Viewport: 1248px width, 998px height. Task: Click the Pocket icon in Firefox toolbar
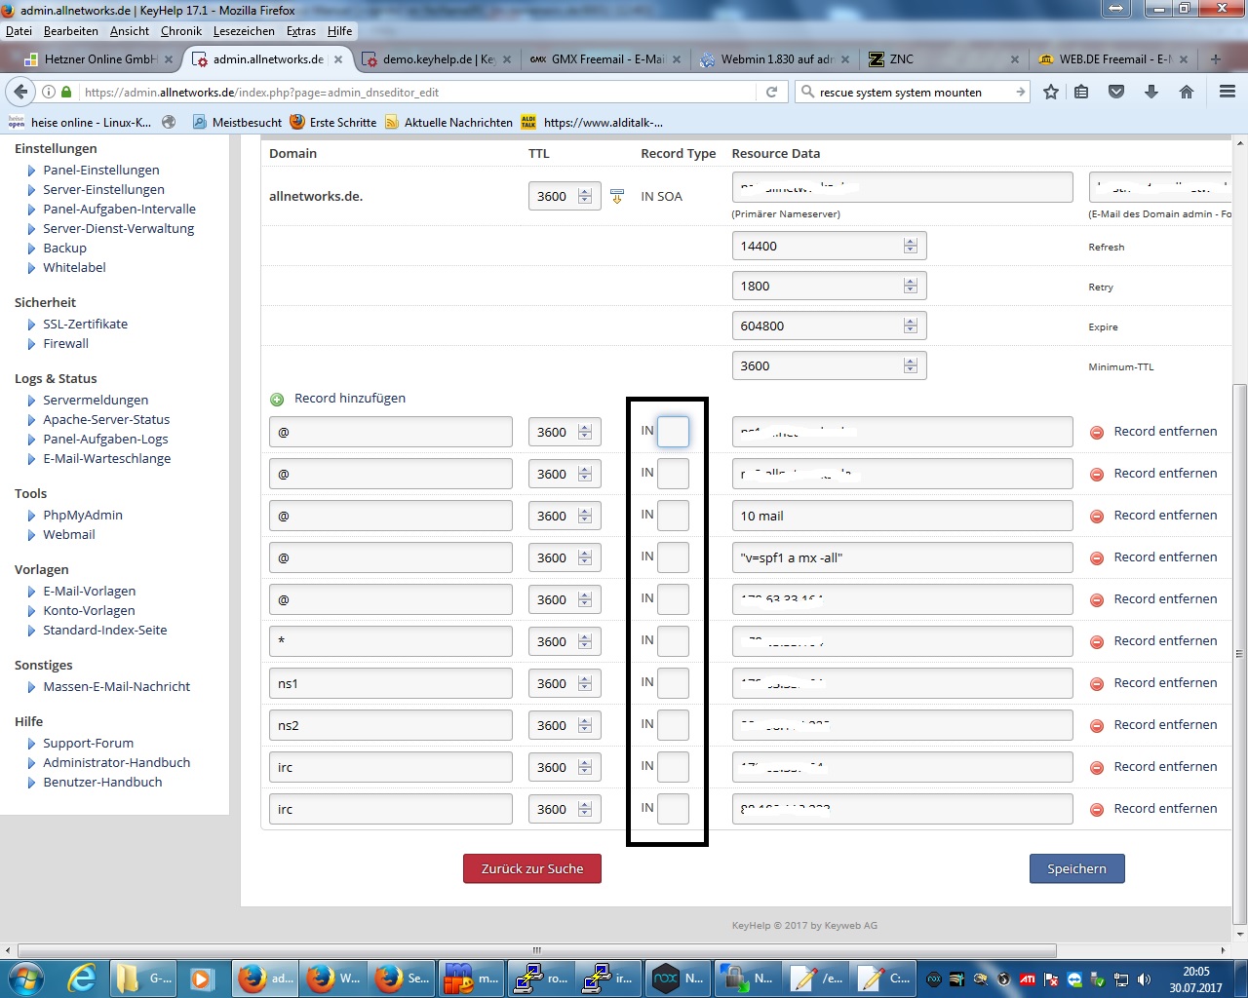[x=1116, y=92]
